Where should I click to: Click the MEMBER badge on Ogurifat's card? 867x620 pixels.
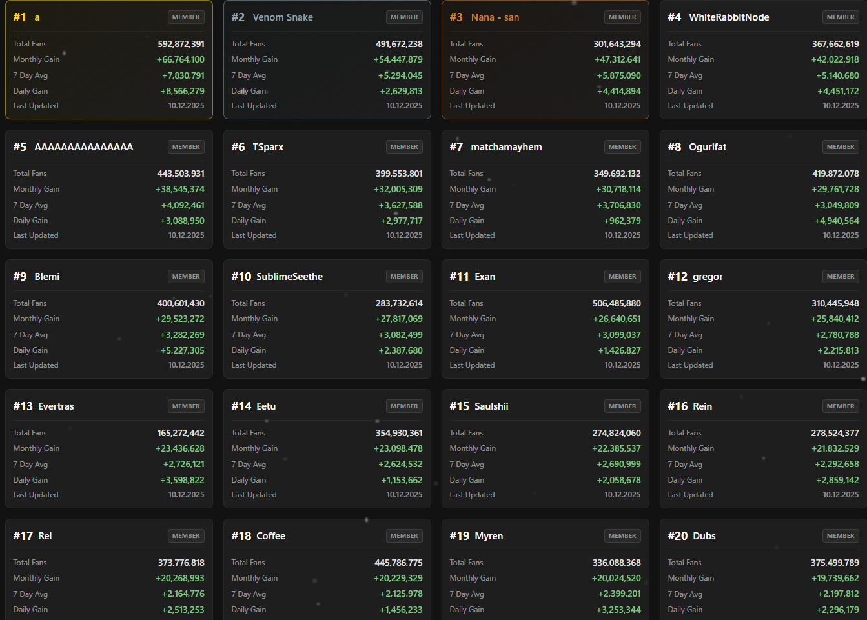point(841,147)
